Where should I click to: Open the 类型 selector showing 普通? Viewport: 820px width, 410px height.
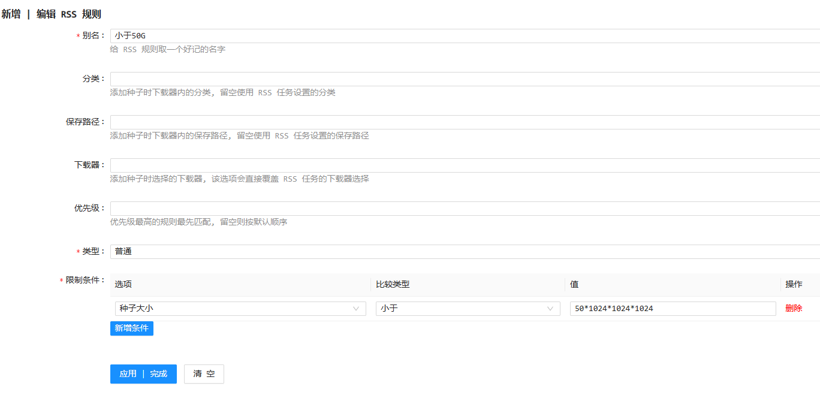[465, 252]
